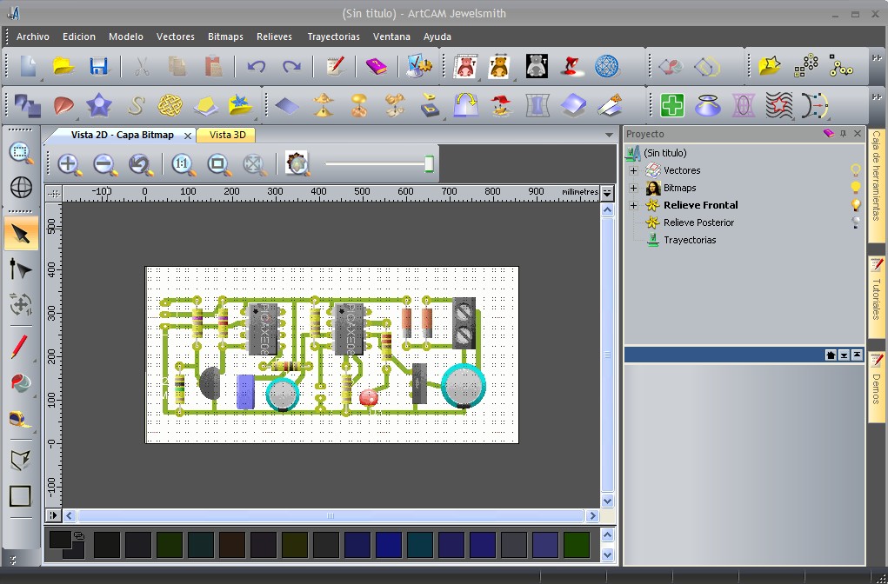Pick the dark green palette swatch
The image size is (888, 584).
pos(577,544)
